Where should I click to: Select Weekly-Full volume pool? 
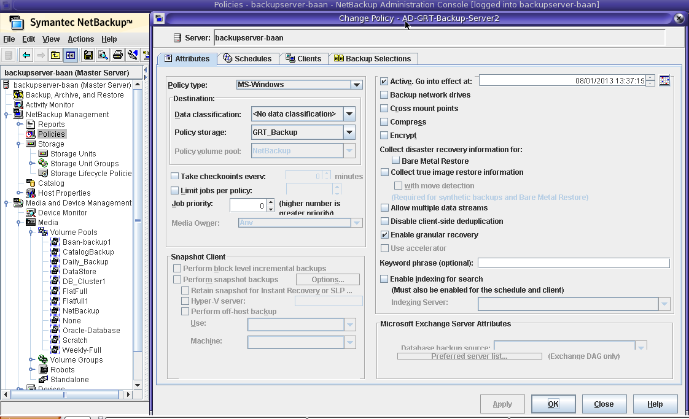(x=82, y=350)
